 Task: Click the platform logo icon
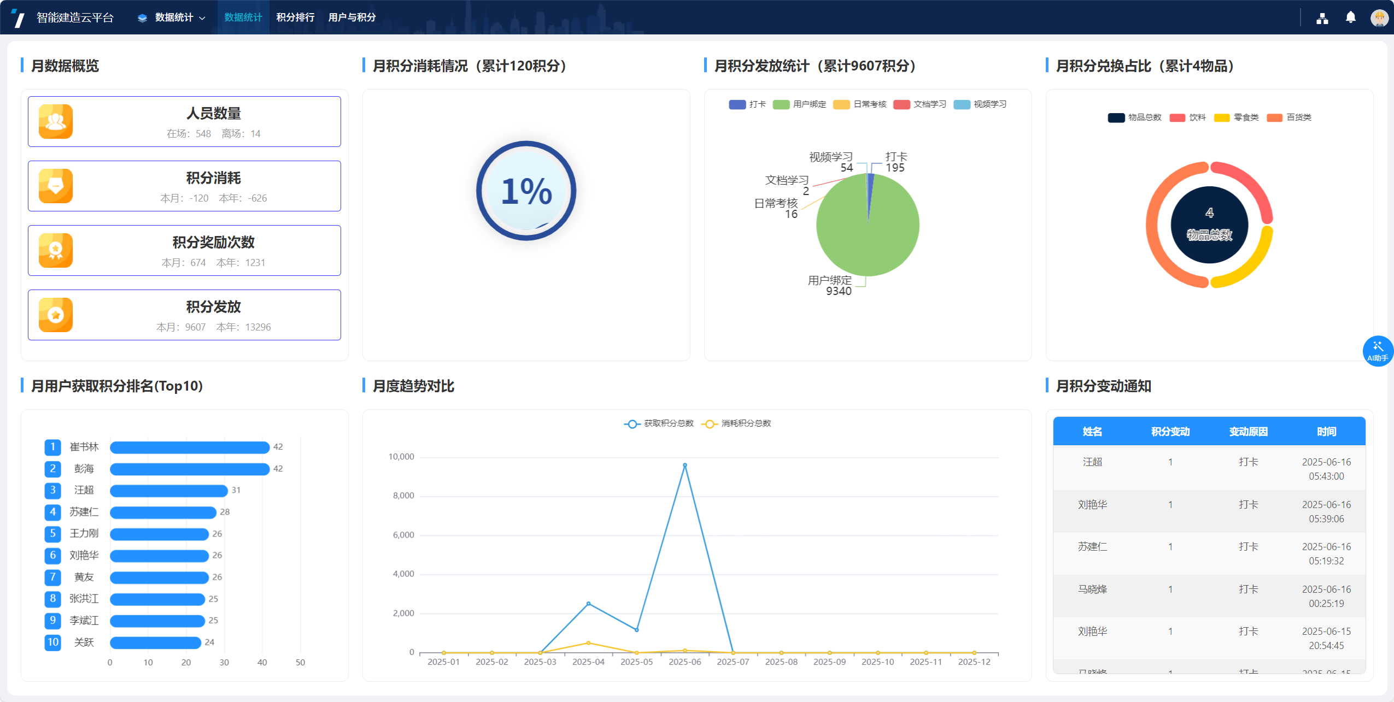tap(18, 18)
